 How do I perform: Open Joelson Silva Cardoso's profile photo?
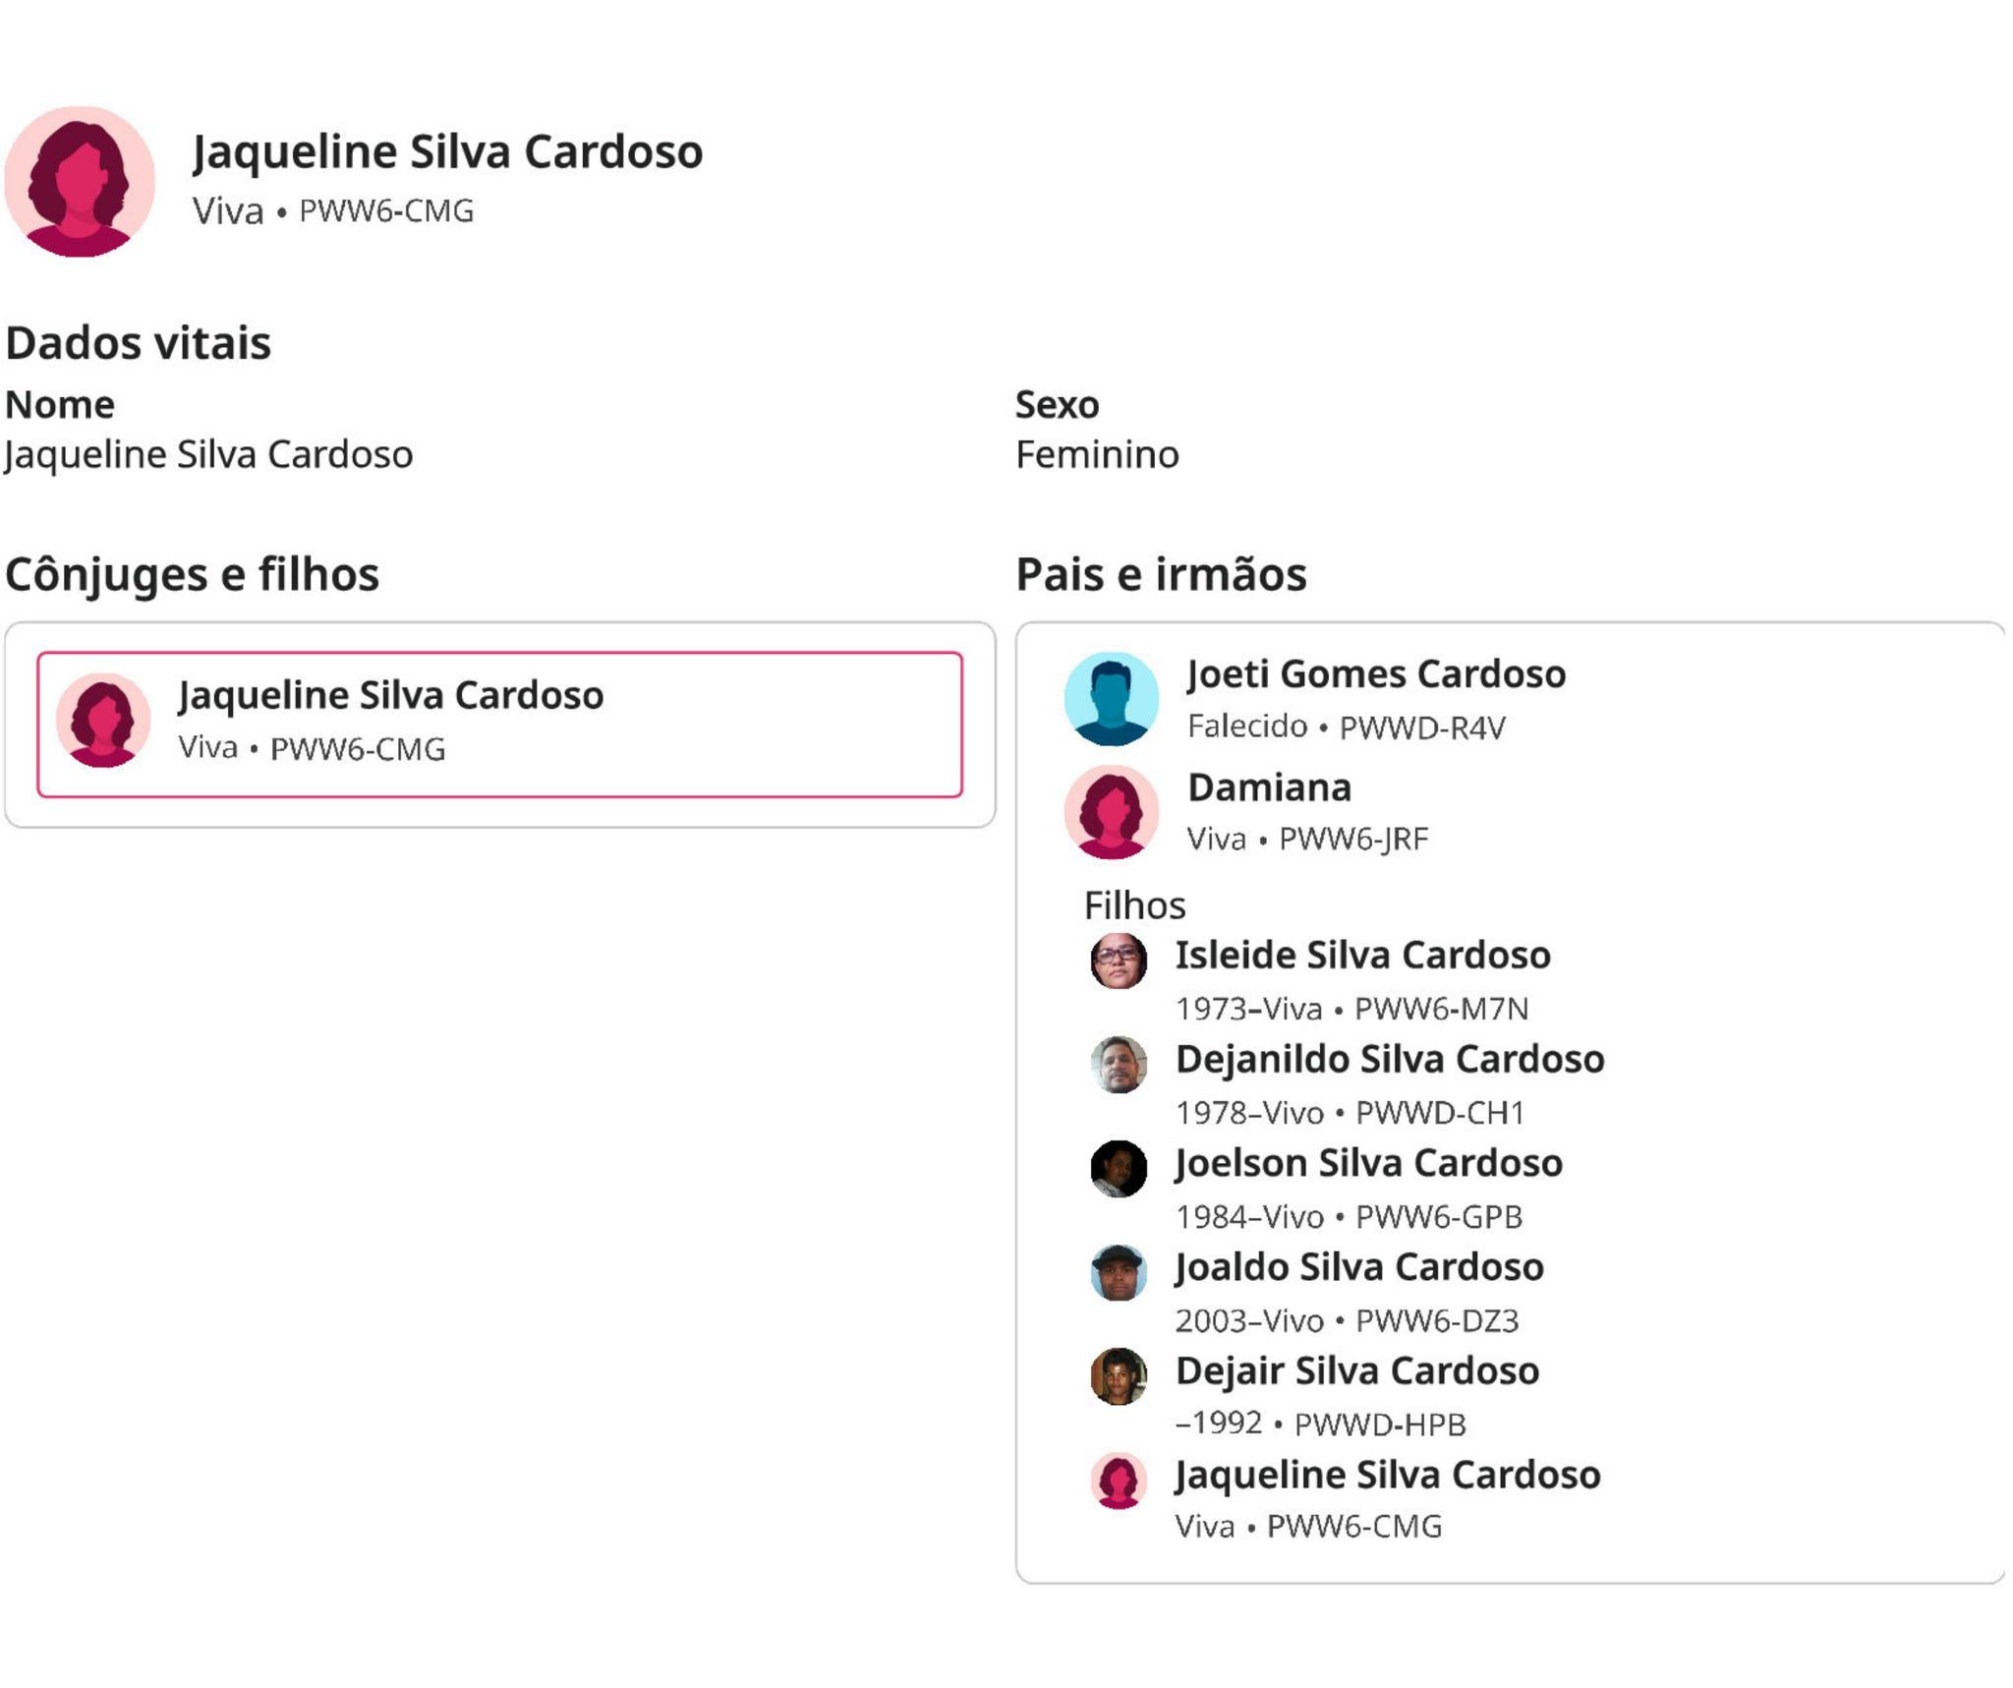[x=1119, y=1169]
